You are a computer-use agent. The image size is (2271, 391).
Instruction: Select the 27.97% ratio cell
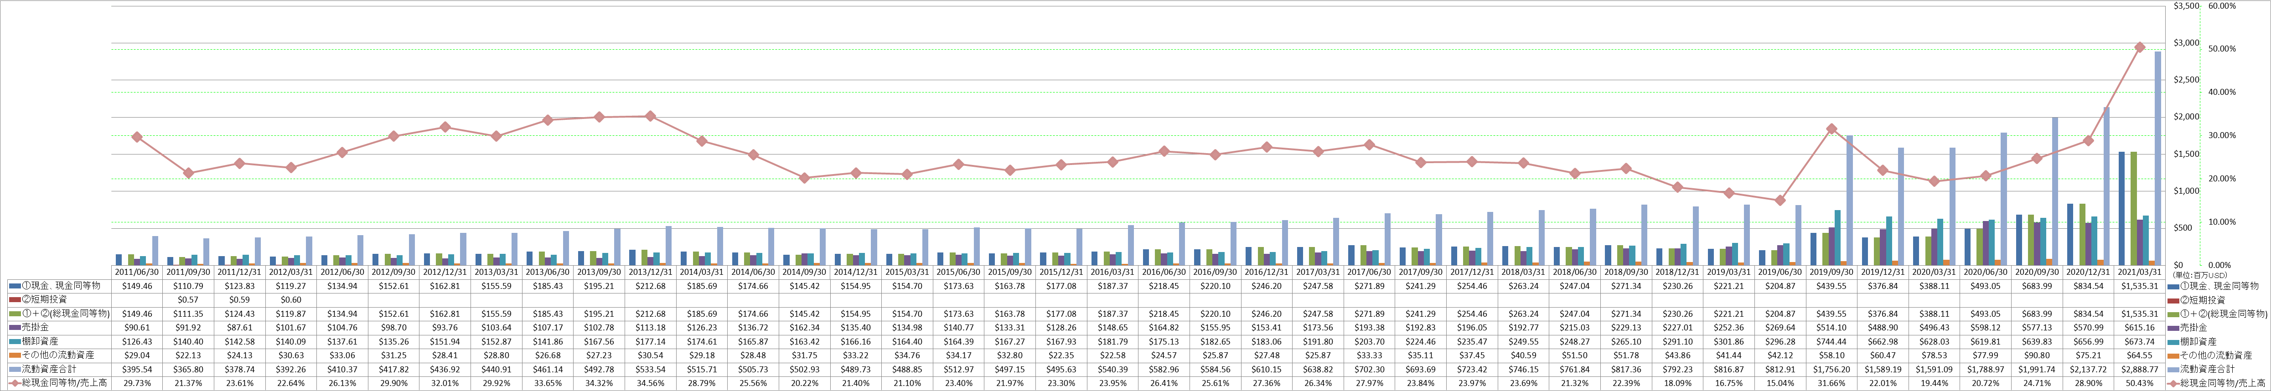[x=1369, y=383]
